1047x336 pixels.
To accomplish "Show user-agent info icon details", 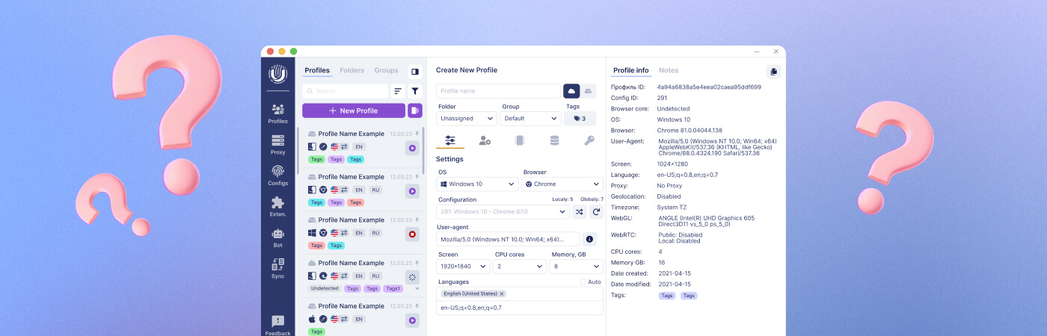I will 589,239.
